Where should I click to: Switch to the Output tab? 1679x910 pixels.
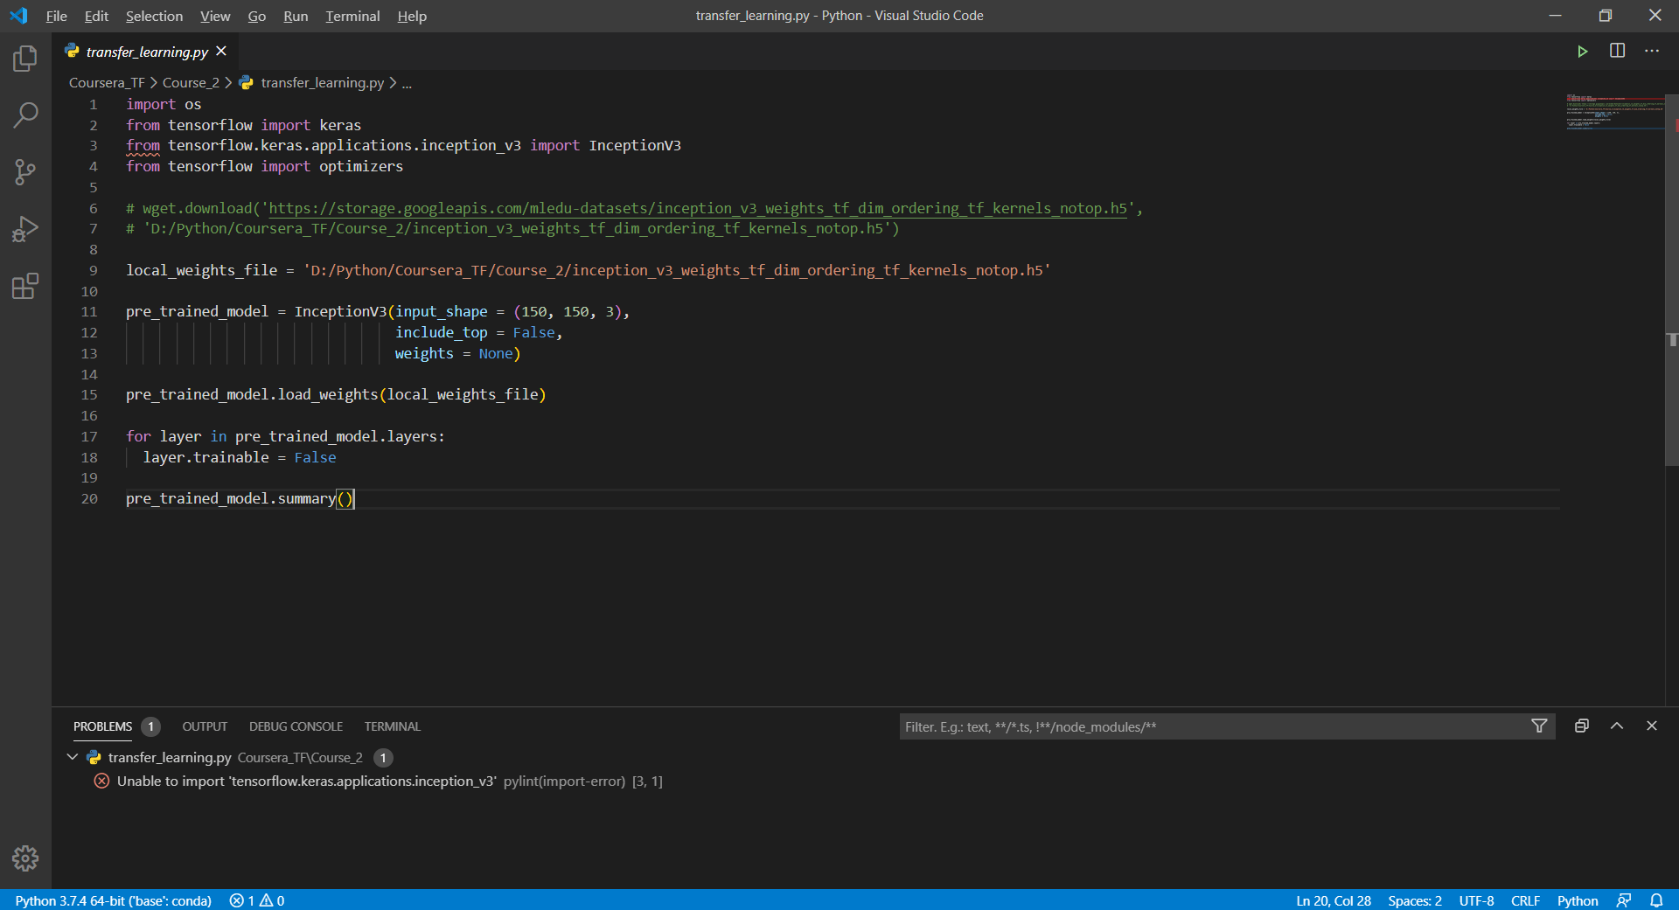[x=204, y=726]
